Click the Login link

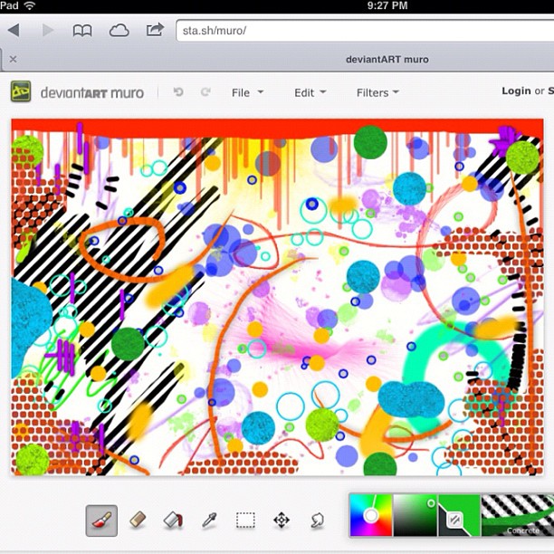coord(516,91)
